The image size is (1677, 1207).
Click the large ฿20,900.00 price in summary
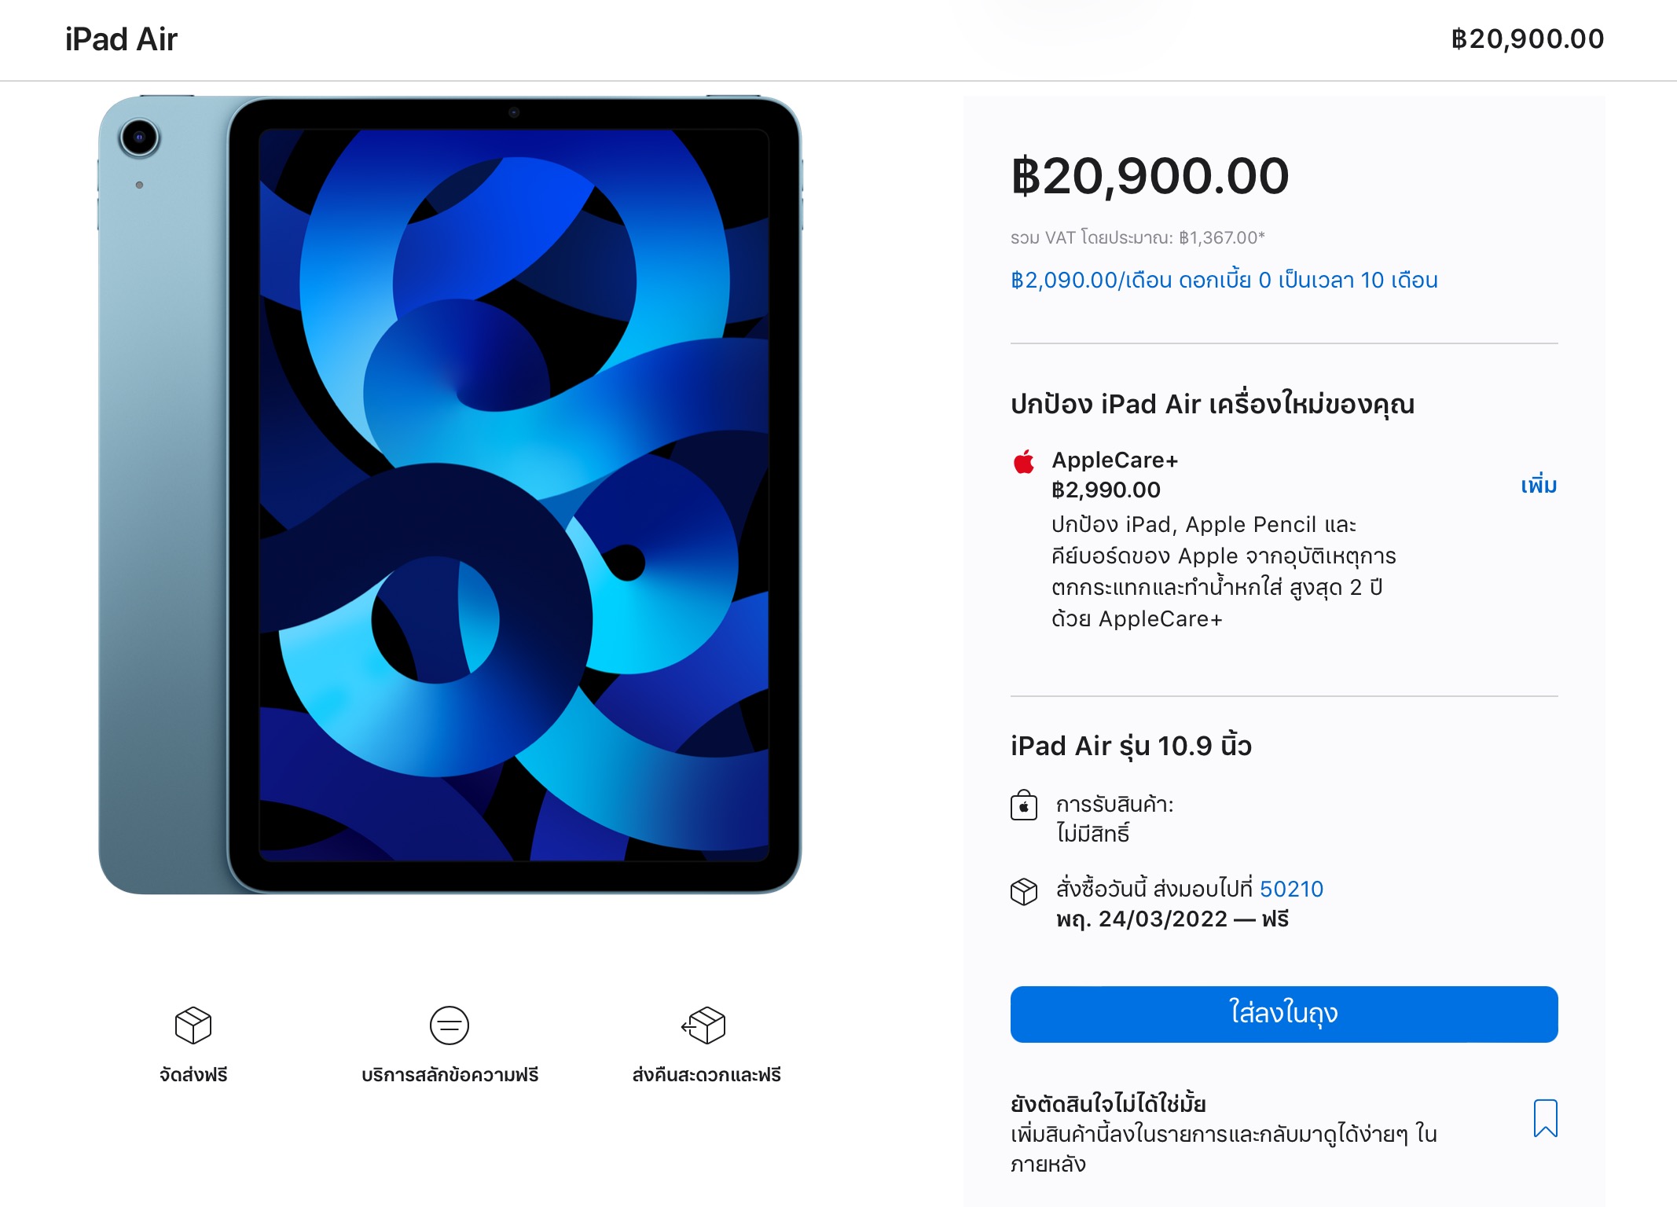pyautogui.click(x=1150, y=176)
